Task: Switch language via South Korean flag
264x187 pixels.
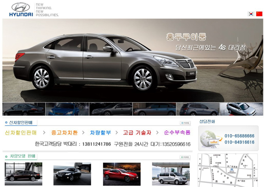Action: pyautogui.click(x=251, y=14)
